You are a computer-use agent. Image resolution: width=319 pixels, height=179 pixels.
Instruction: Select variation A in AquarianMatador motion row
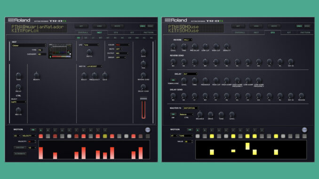point(40,130)
